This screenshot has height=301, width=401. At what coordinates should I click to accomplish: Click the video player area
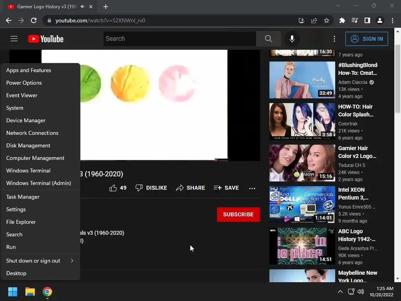[x=135, y=105]
